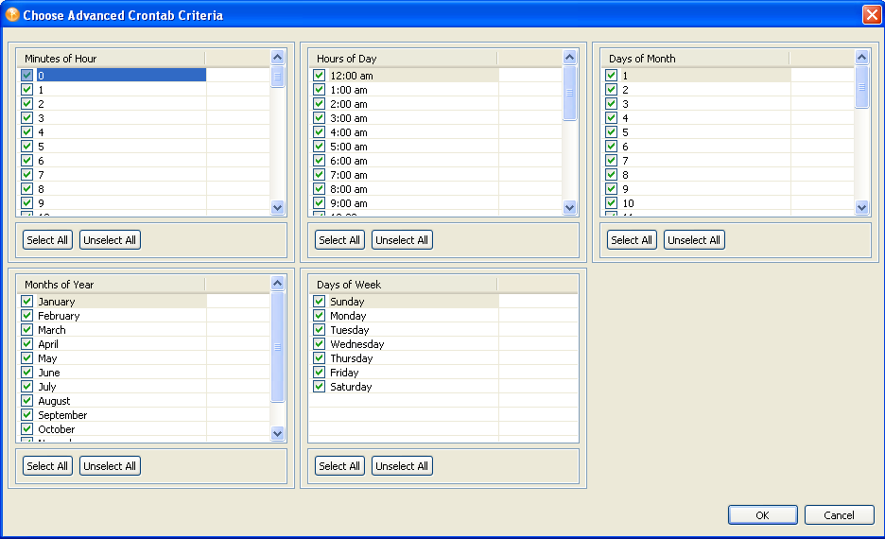The width and height of the screenshot is (885, 539).
Task: Select the September row
Action: 144,415
